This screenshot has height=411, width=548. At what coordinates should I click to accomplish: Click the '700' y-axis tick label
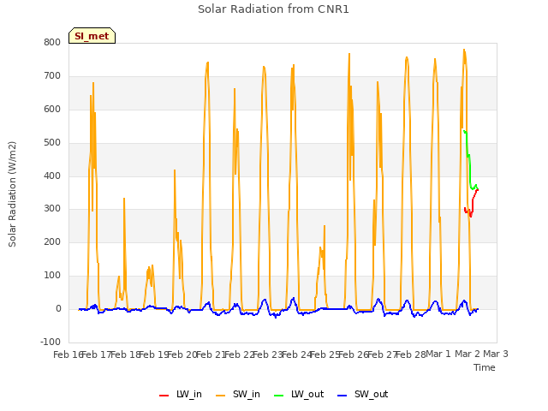point(52,76)
